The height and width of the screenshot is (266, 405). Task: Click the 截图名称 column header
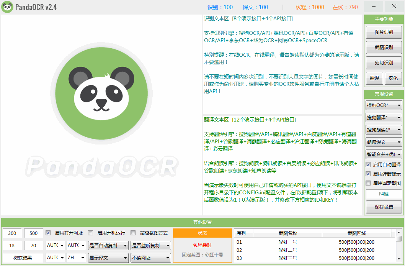tap(288, 233)
